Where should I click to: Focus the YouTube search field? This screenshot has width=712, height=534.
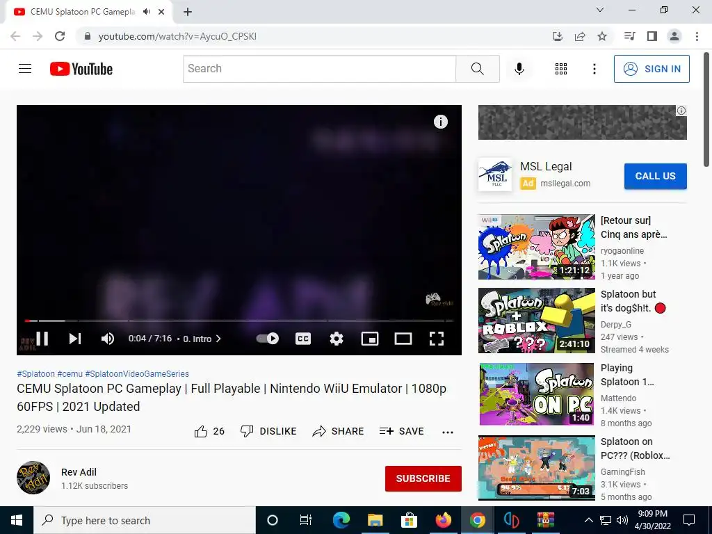pyautogui.click(x=319, y=69)
